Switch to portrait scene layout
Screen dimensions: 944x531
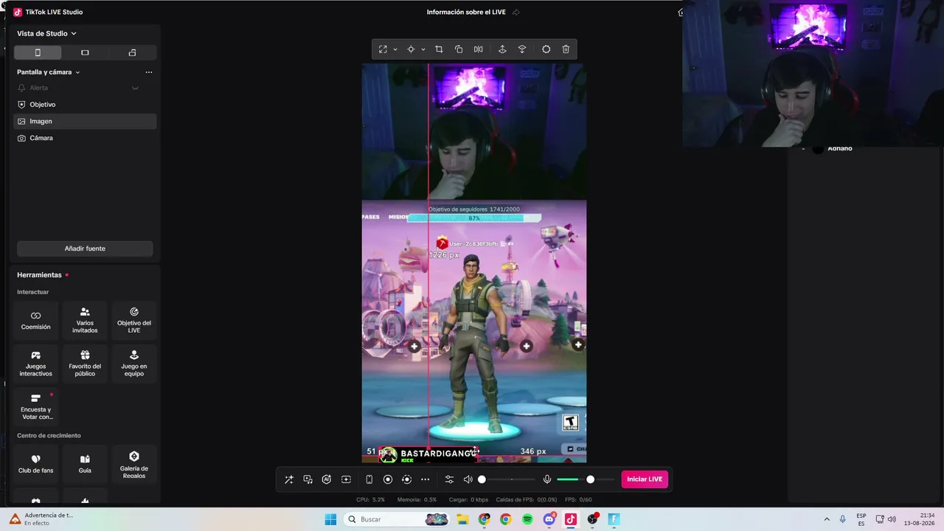[x=38, y=52]
